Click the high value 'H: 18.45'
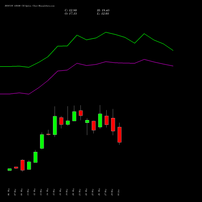202x202 pixels. pyautogui.click(x=103, y=11)
